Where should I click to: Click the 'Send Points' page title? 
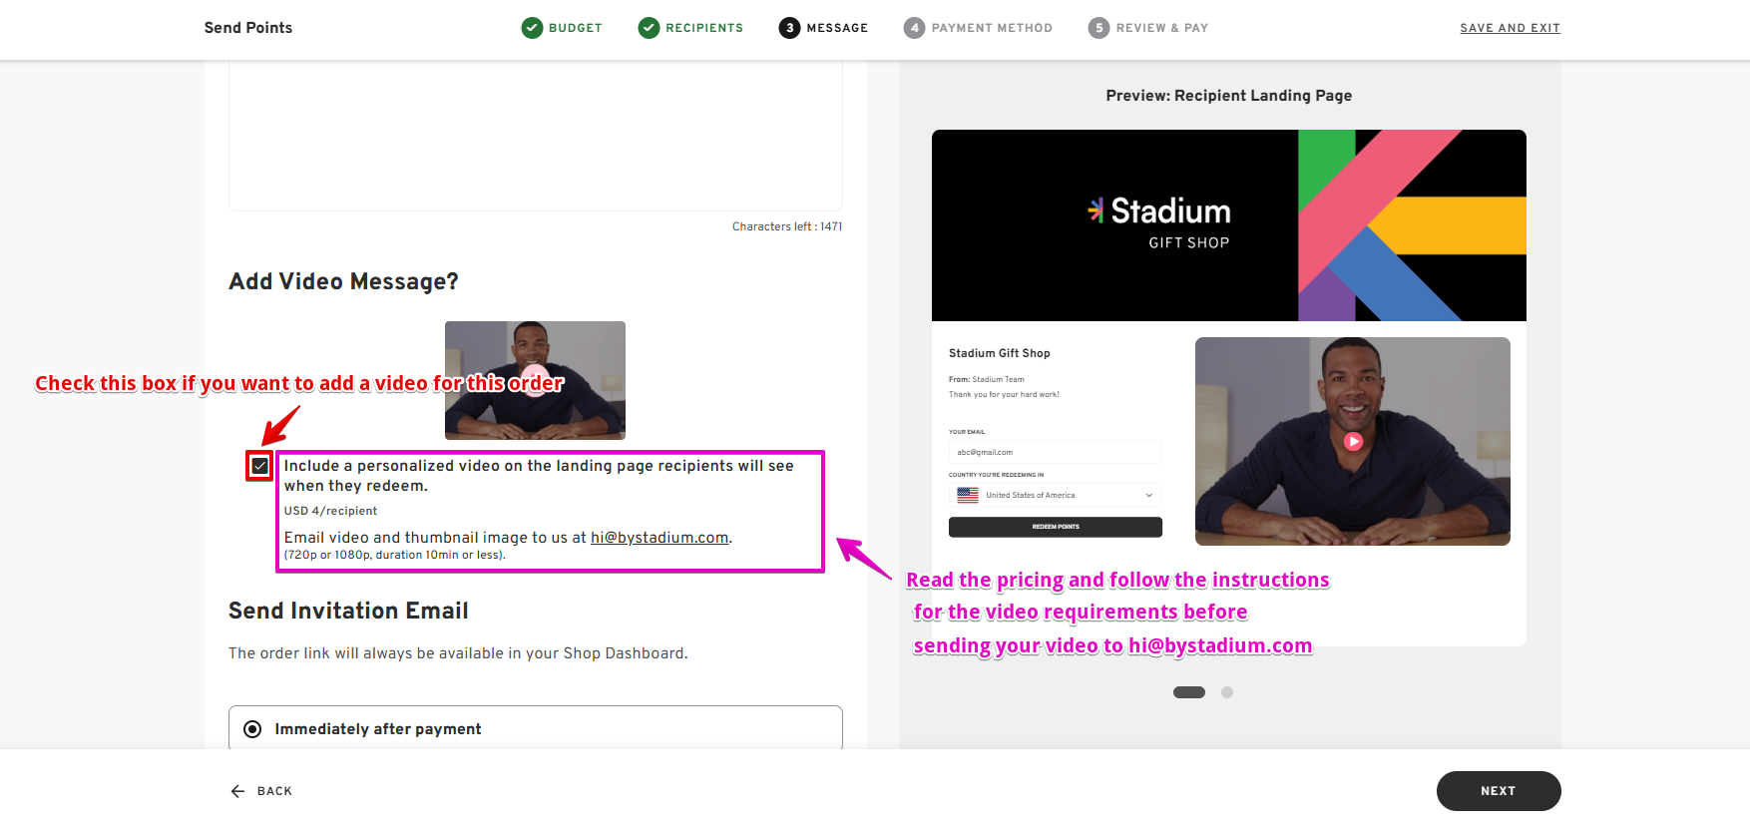pyautogui.click(x=248, y=28)
